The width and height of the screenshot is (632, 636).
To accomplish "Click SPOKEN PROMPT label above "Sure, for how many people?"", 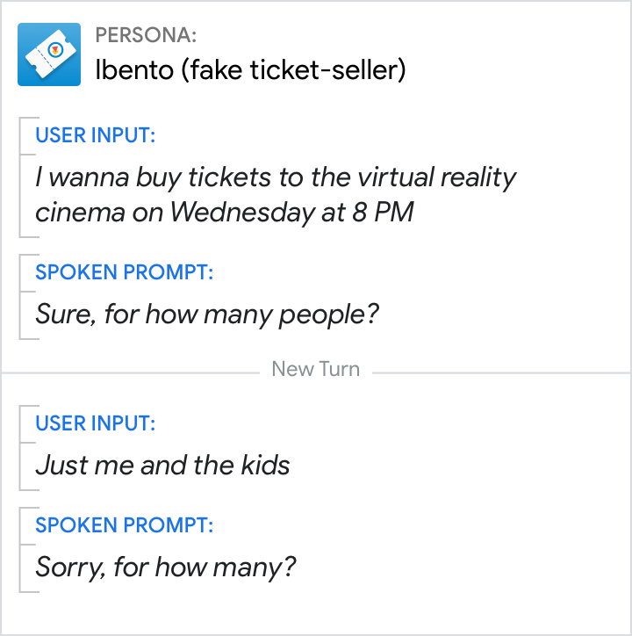I will pyautogui.click(x=124, y=272).
